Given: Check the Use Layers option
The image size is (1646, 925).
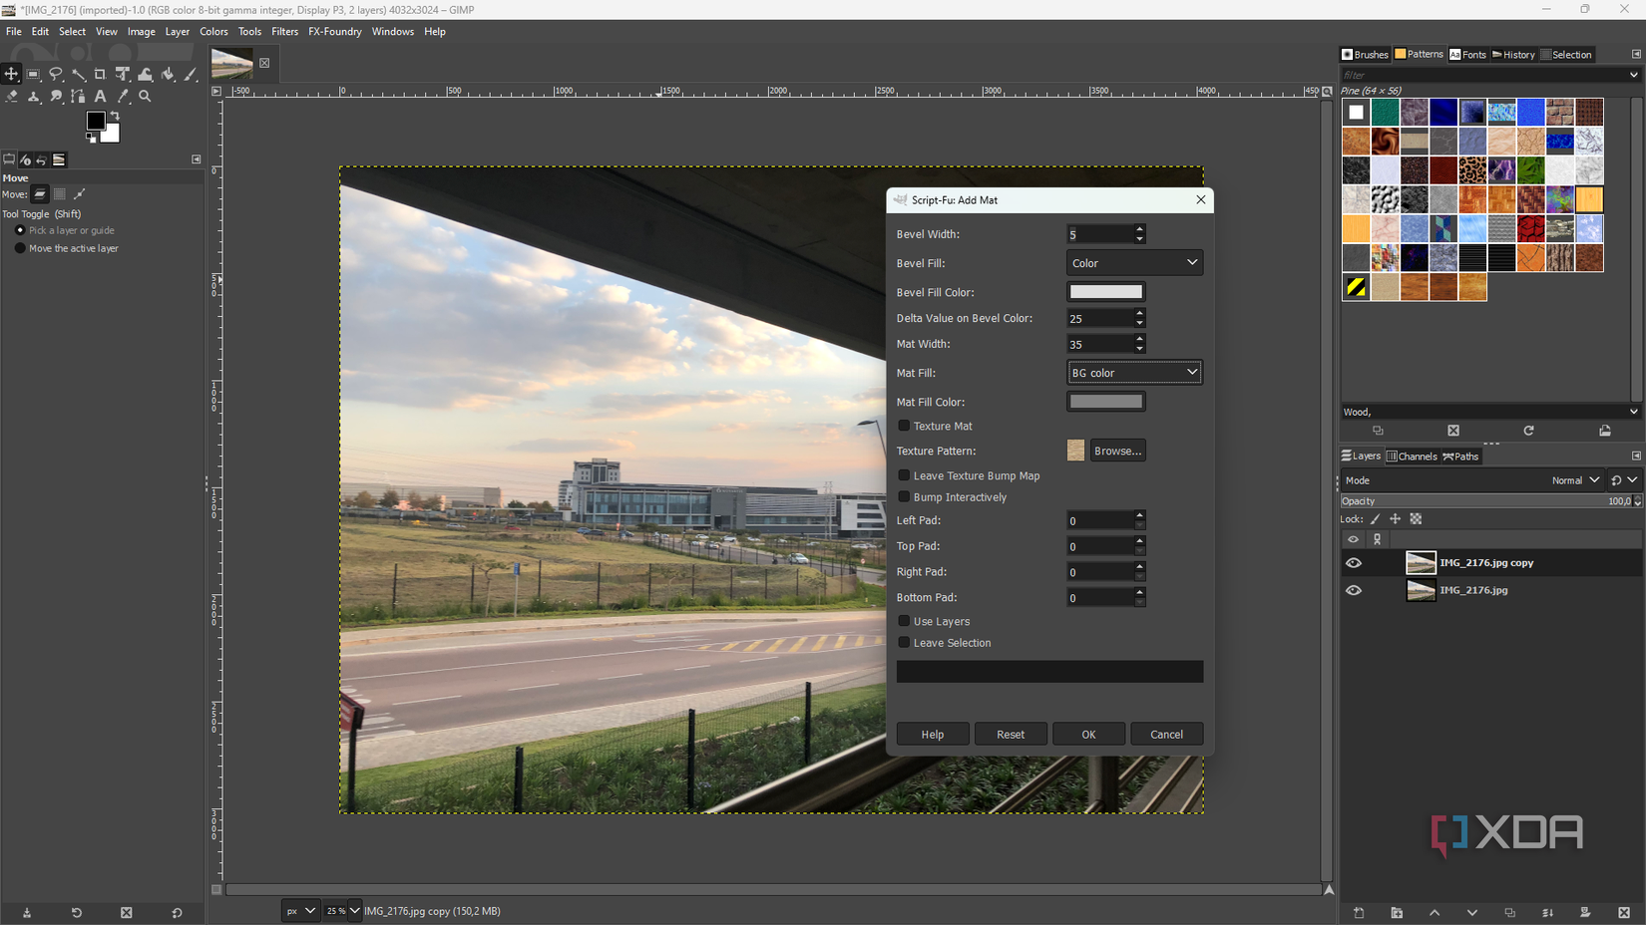Looking at the screenshot, I should (x=904, y=621).
